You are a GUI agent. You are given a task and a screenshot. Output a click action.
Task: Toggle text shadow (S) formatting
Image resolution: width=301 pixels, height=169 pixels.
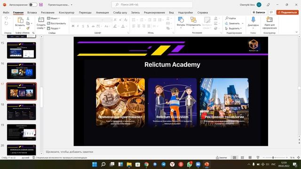88,26
